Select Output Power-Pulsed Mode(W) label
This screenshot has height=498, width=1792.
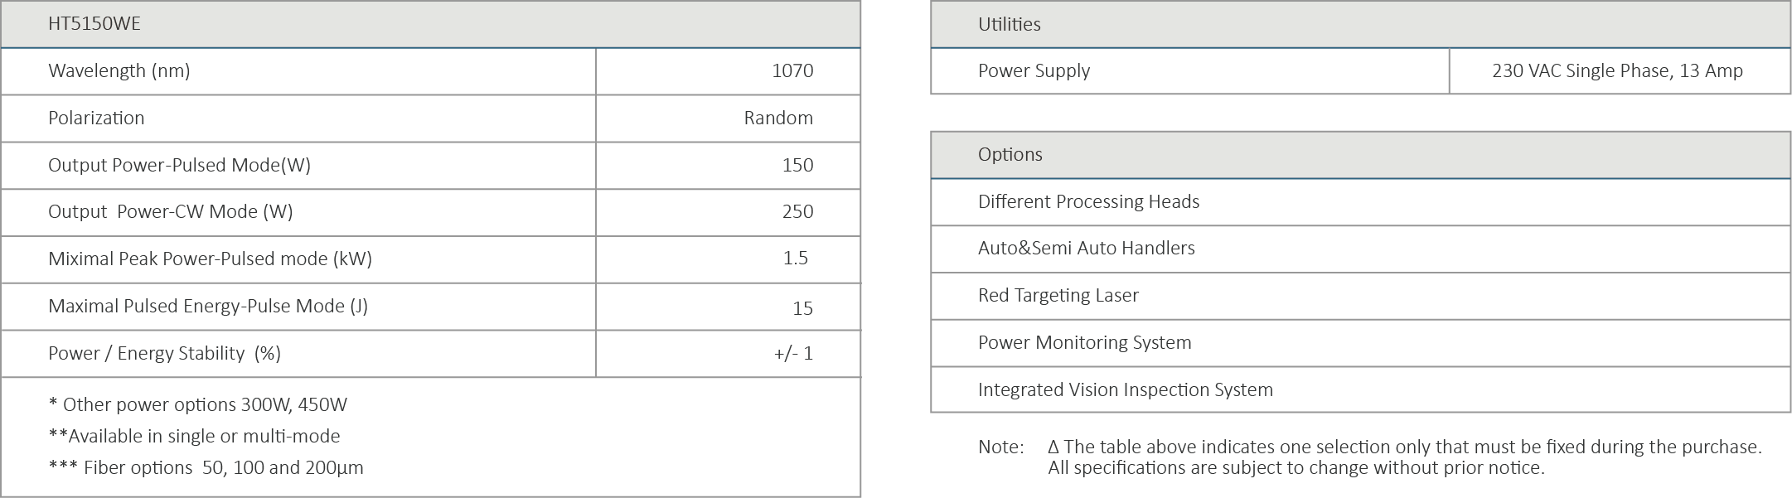pyautogui.click(x=179, y=166)
